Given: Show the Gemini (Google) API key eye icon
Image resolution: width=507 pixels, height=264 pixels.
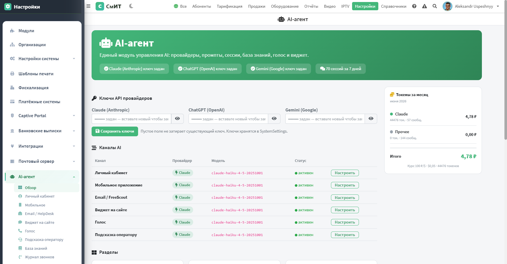Looking at the screenshot, I should pos(371,119).
